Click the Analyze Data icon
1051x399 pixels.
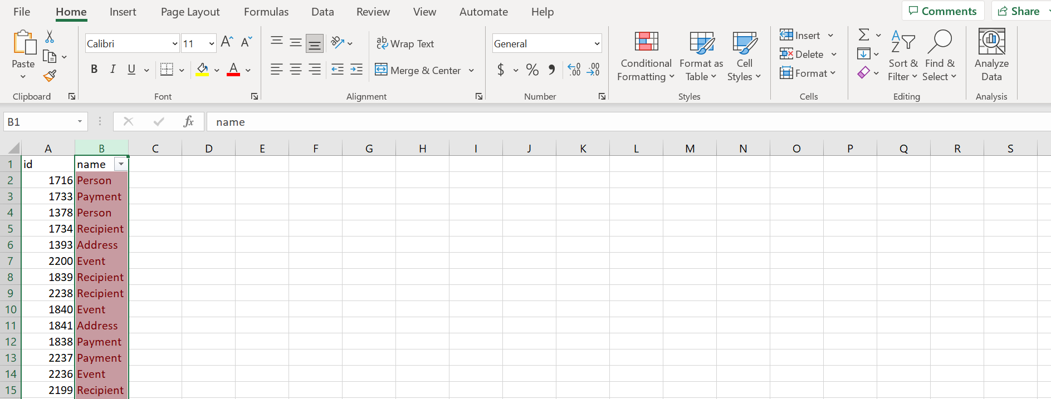[991, 56]
